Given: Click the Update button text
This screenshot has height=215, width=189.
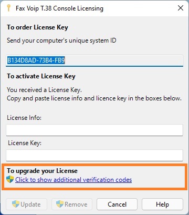Looking at the screenshot, I should tap(30, 204).
